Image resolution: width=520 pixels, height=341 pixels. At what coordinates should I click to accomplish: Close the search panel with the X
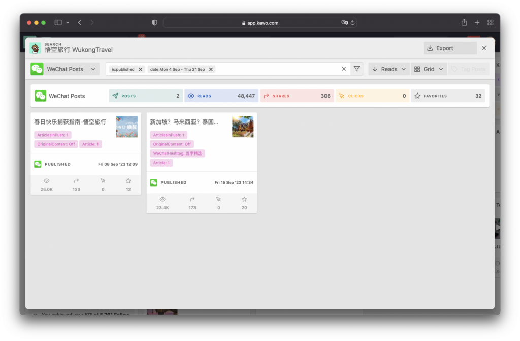pos(484,48)
